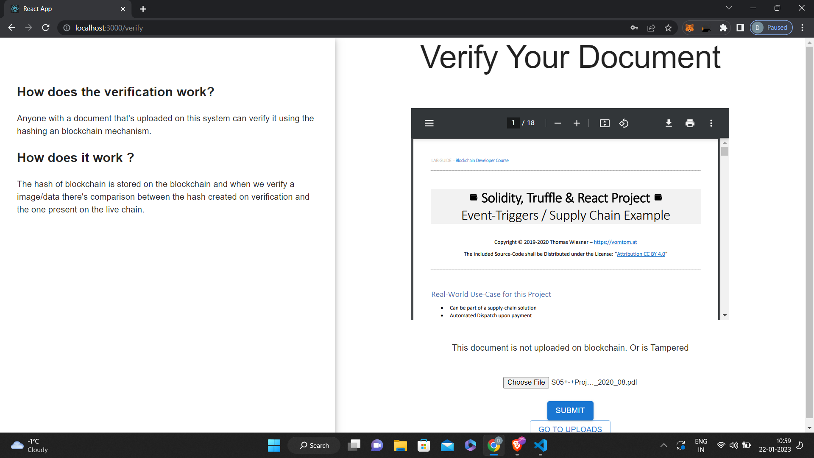The width and height of the screenshot is (814, 458).
Task: Open tab search dropdown arrow
Action: [x=728, y=8]
